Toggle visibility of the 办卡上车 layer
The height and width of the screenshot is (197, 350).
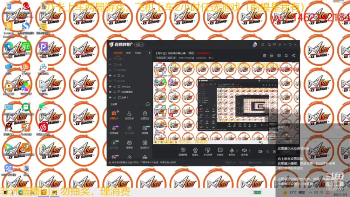click(110, 86)
